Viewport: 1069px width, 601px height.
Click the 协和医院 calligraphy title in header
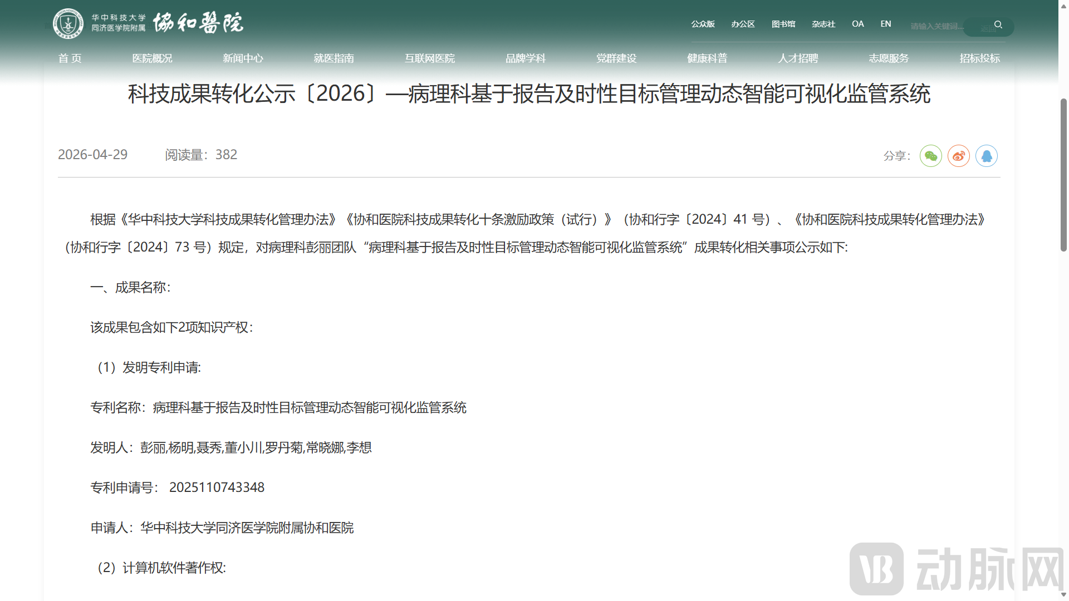(198, 23)
